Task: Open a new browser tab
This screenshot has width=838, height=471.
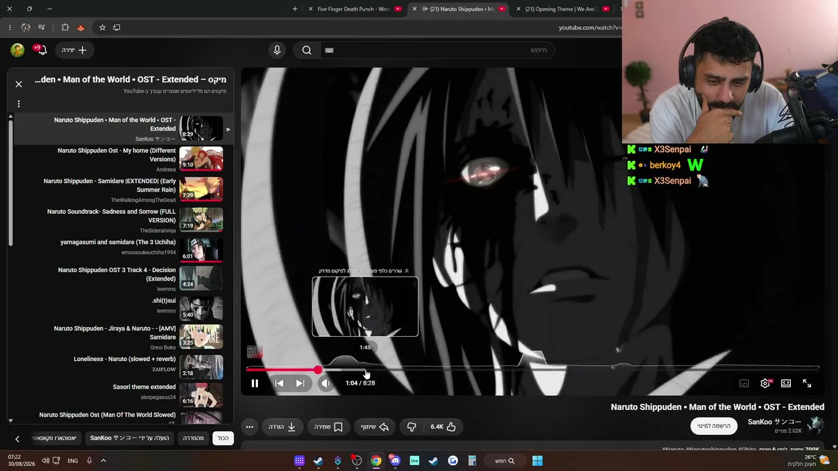Action: point(295,9)
